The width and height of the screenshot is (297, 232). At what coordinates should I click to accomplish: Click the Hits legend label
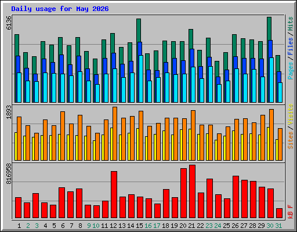(x=290, y=24)
